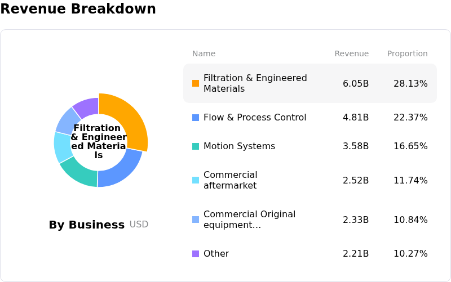Click the Revenue Breakdown heading
The height and width of the screenshot is (282, 451).
[x=78, y=8]
